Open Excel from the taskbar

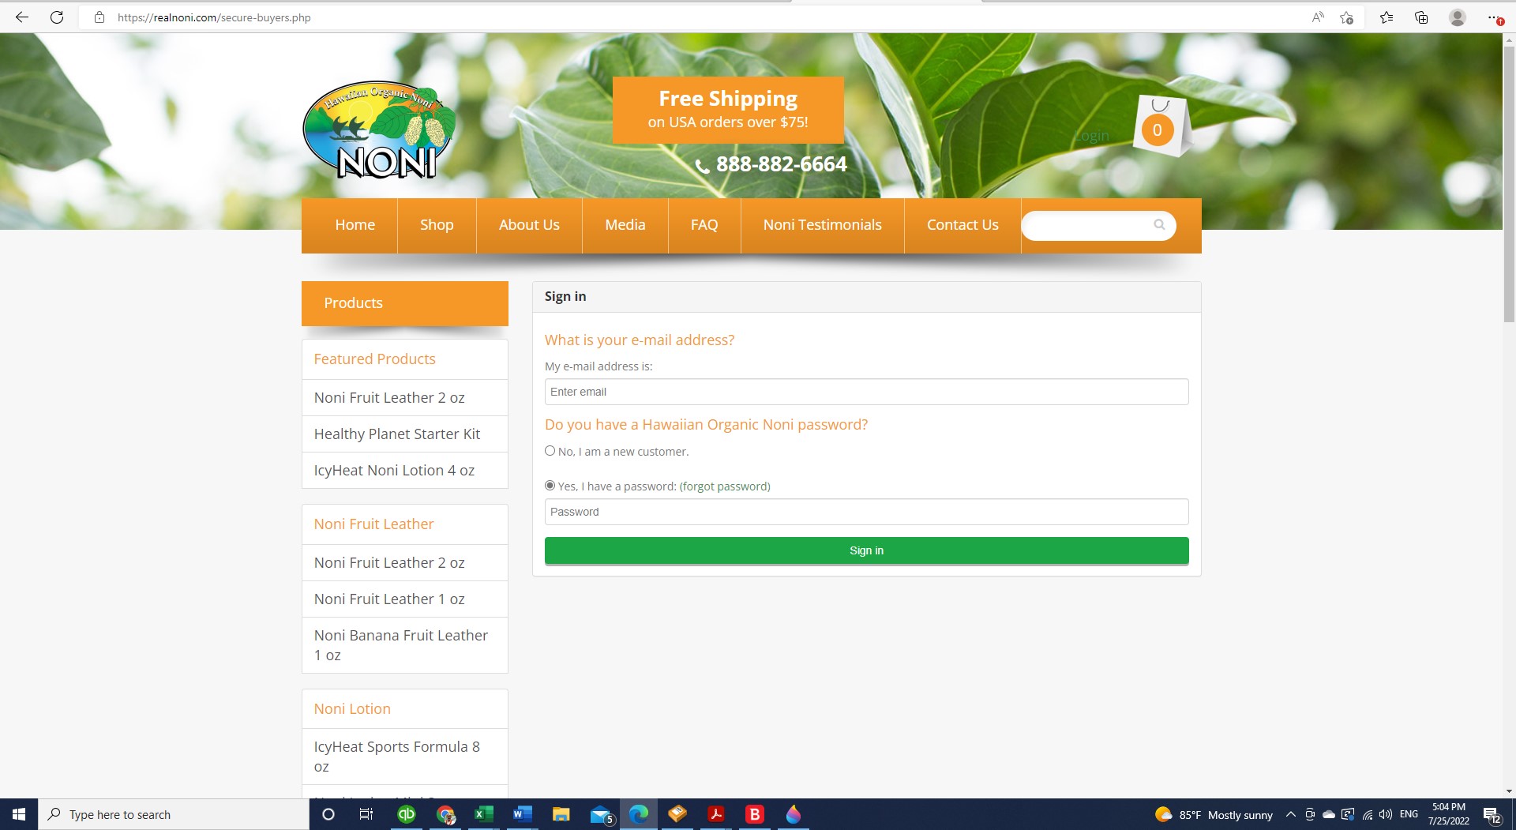pos(483,814)
